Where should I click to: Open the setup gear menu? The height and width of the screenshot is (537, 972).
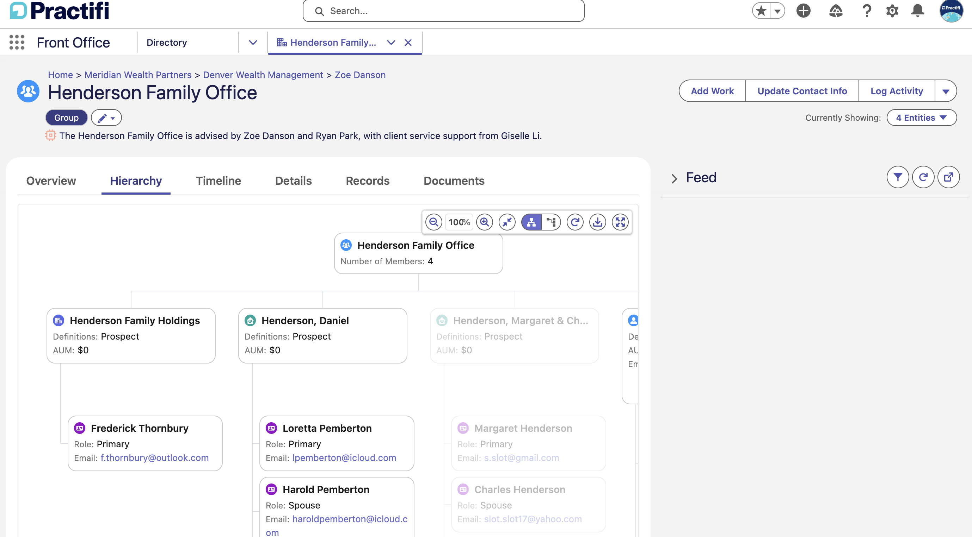(x=892, y=11)
